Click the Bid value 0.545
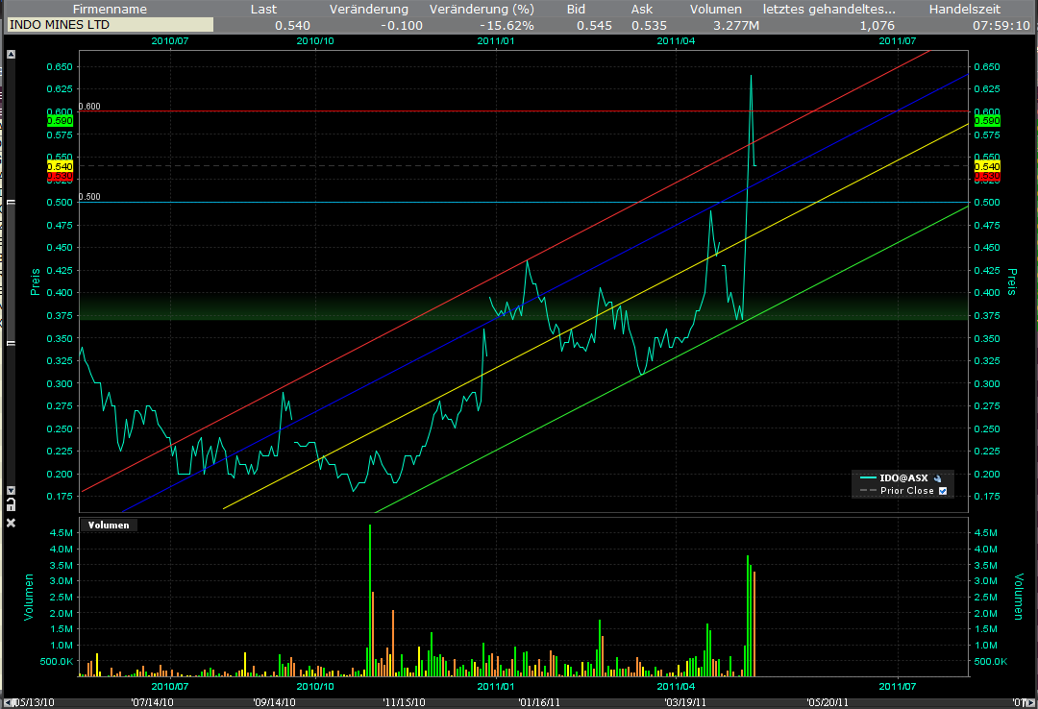 [594, 26]
